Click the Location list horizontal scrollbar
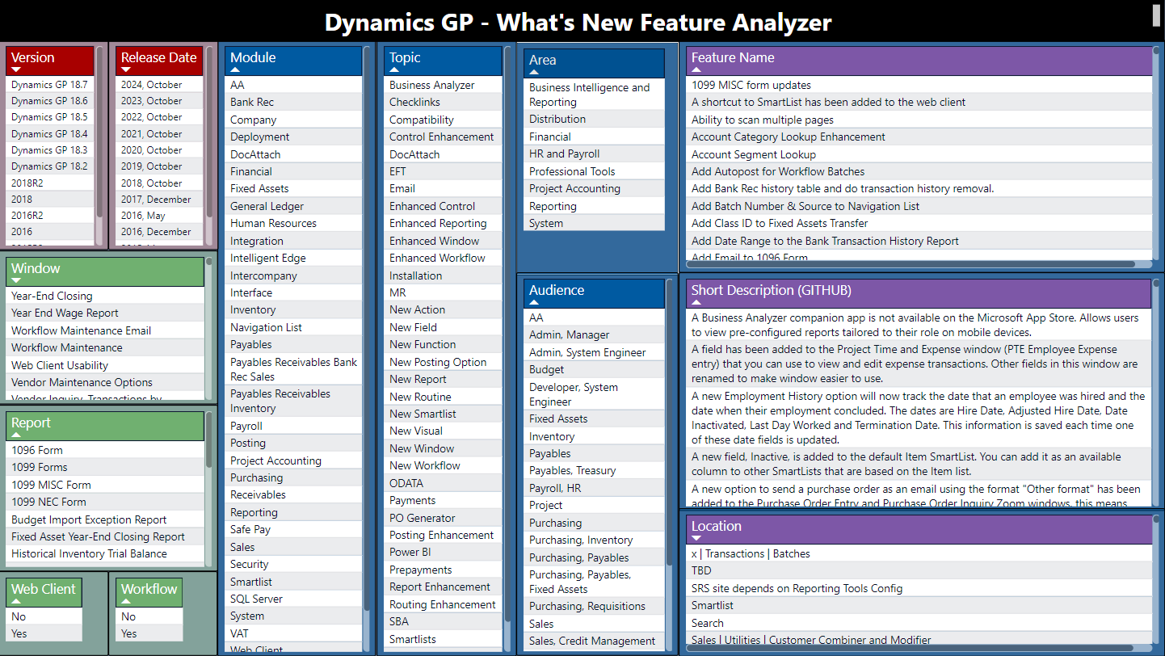This screenshot has width=1165, height=656. click(x=911, y=647)
